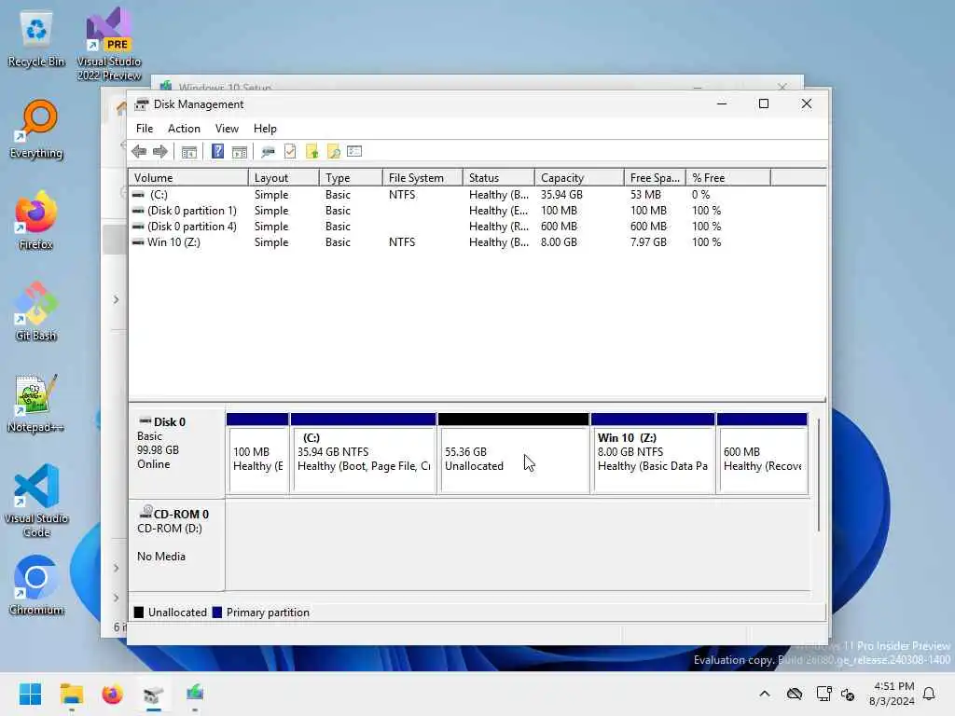Click the action pane toolbar icon
Image resolution: width=955 pixels, height=716 pixels.
coord(240,152)
